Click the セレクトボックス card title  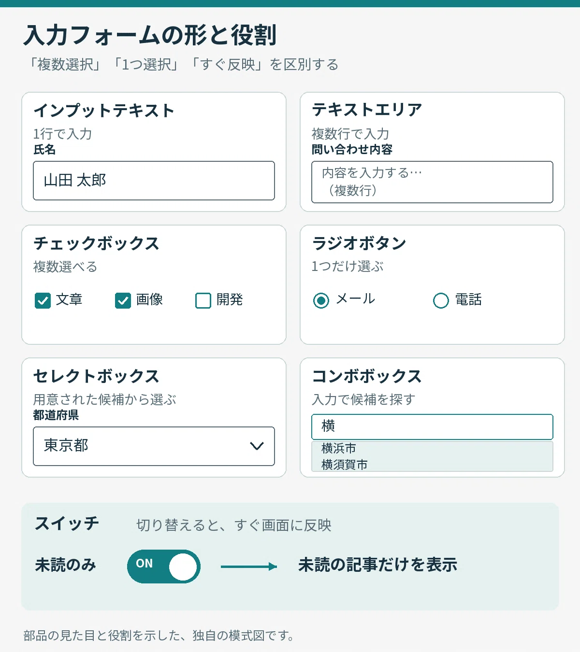[96, 376]
